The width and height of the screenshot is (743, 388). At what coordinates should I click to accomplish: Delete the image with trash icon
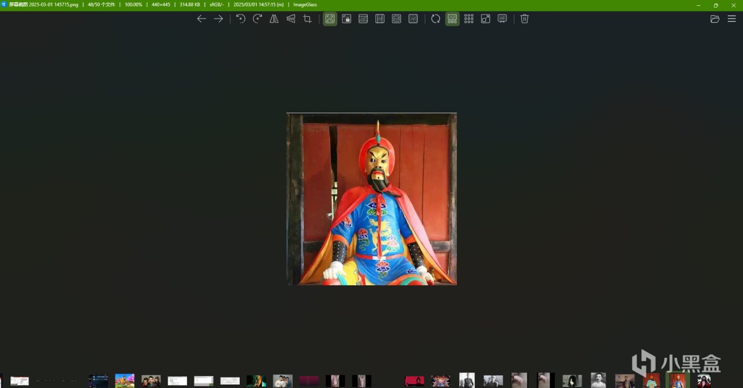525,19
